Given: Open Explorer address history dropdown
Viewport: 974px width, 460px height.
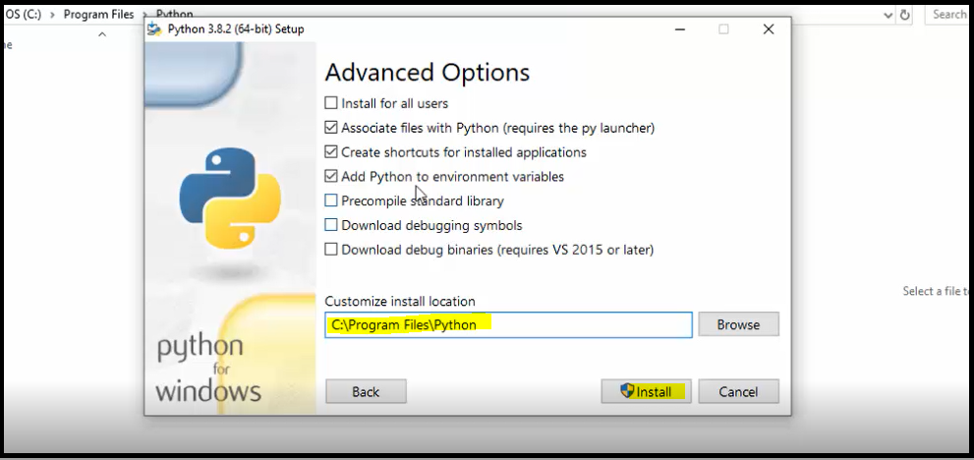Looking at the screenshot, I should click(x=888, y=16).
